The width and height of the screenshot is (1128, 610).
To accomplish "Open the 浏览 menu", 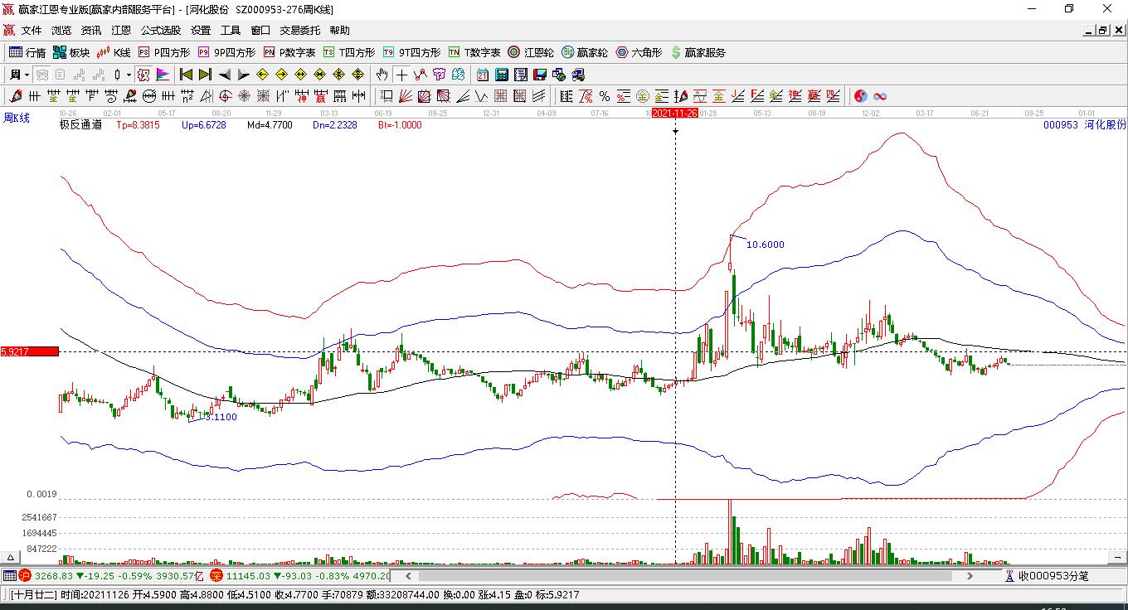I will click(x=61, y=31).
